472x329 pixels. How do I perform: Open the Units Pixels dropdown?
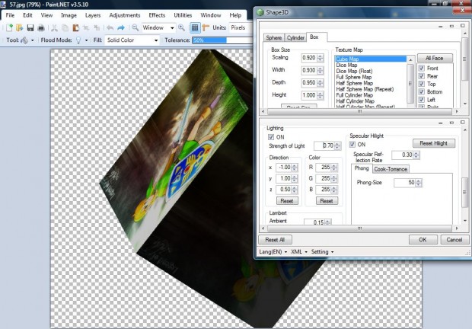click(241, 27)
